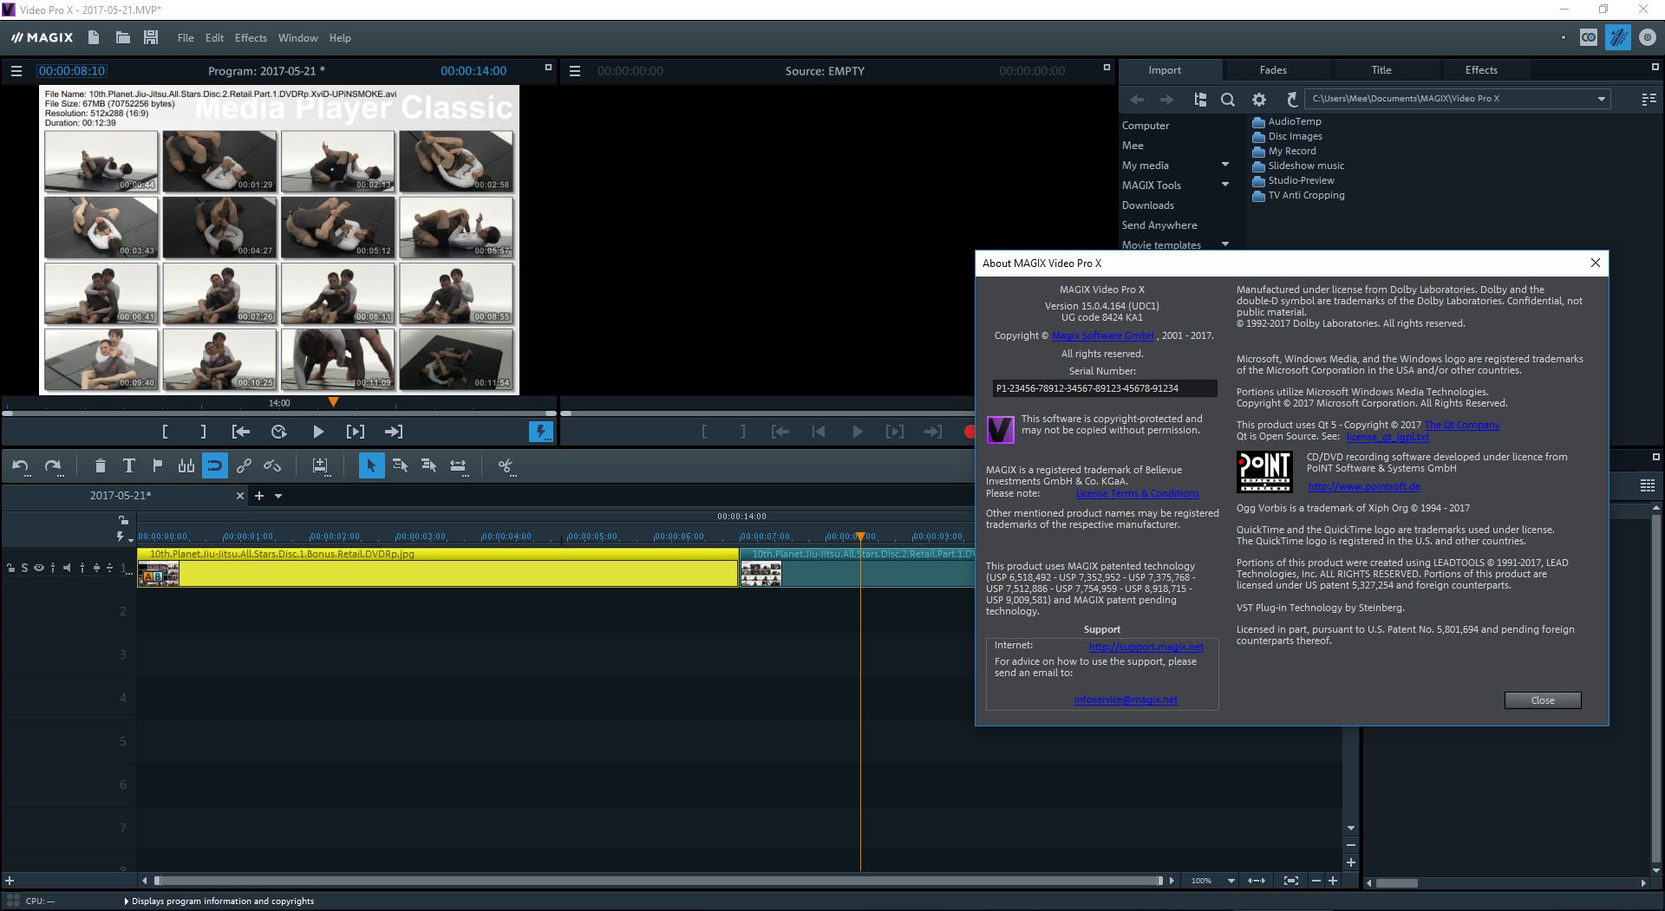Toggle blue effects icon in top-right header
This screenshot has width=1665, height=911.
click(x=1617, y=37)
